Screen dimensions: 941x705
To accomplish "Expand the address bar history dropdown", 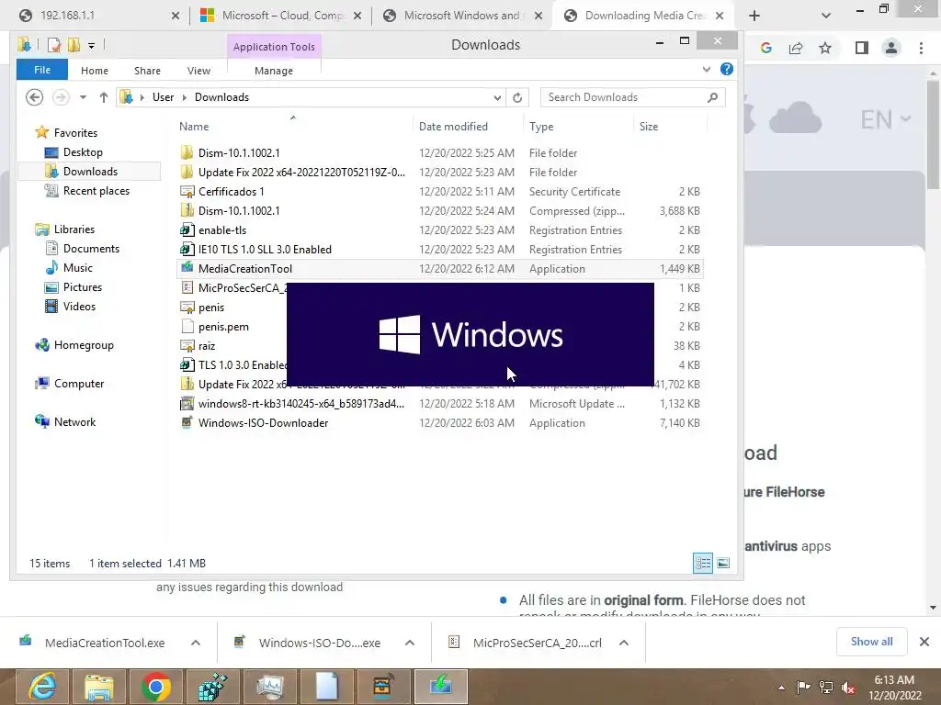I will [497, 97].
